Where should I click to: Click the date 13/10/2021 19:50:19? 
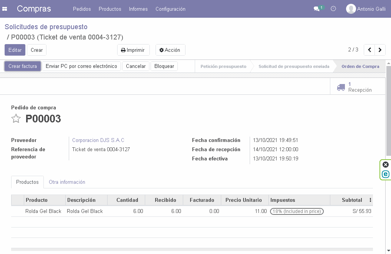(x=275, y=158)
